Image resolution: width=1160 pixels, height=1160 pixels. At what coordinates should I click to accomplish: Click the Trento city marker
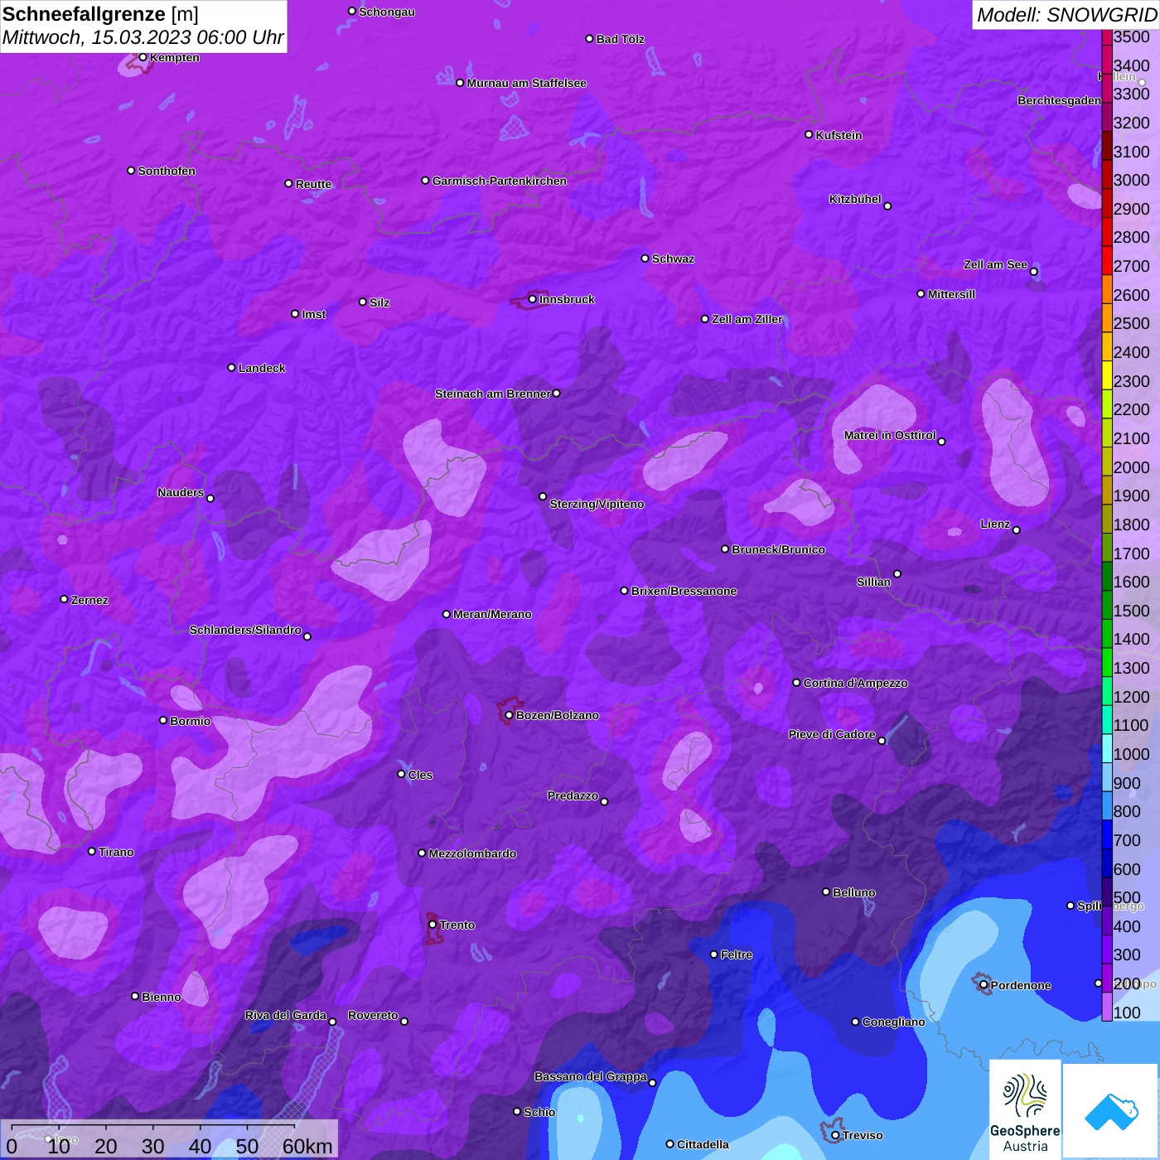coord(432,925)
